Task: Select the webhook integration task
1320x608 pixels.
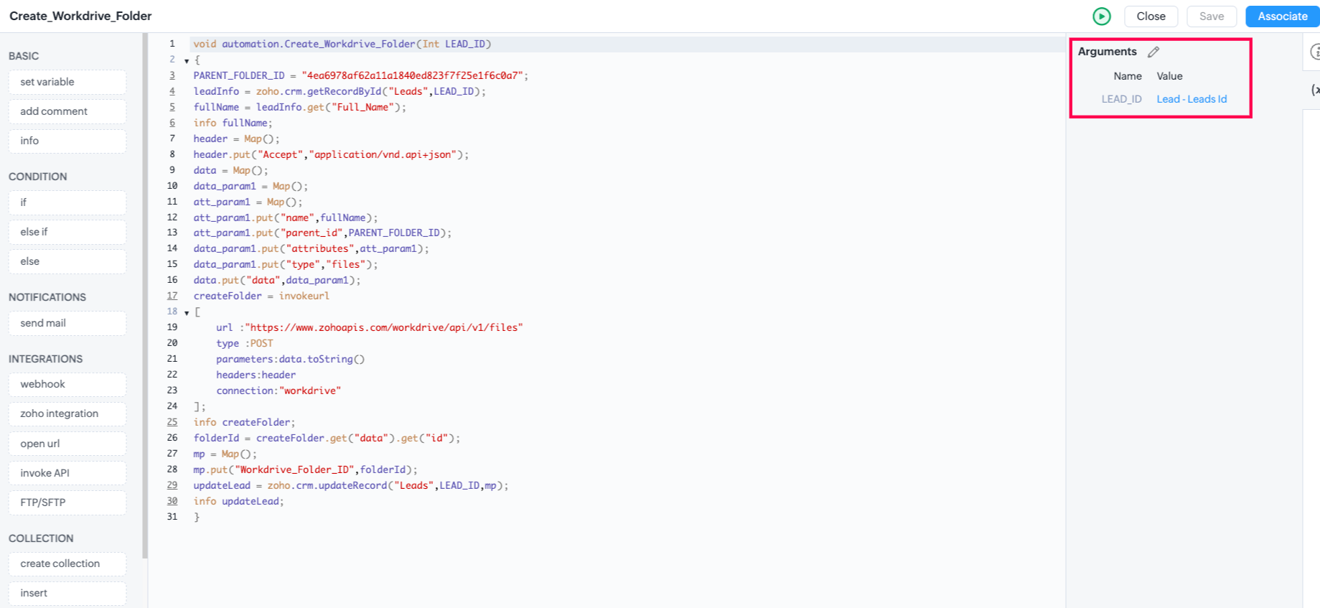Action: pyautogui.click(x=67, y=384)
